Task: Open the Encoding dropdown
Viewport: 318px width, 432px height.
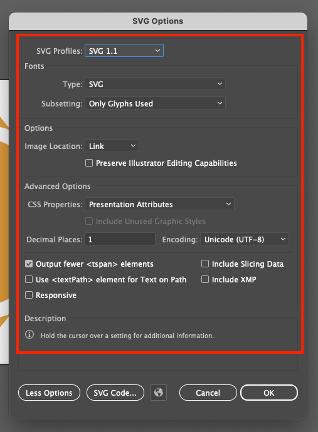Action: point(245,239)
